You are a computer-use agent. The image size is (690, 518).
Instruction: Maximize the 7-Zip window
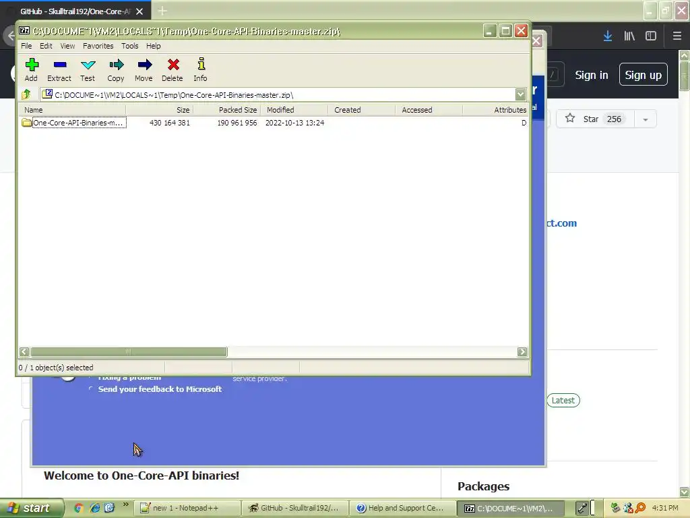click(x=505, y=31)
